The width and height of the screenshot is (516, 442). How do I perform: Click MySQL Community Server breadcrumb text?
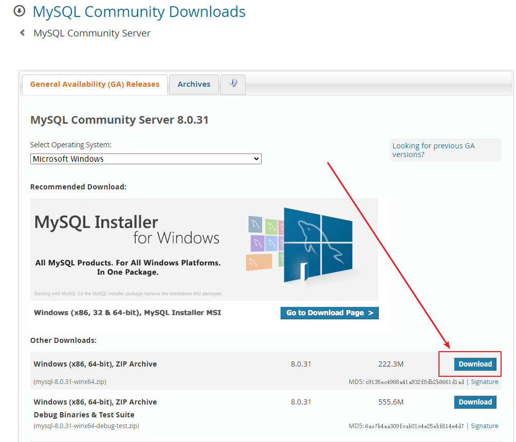tap(92, 33)
